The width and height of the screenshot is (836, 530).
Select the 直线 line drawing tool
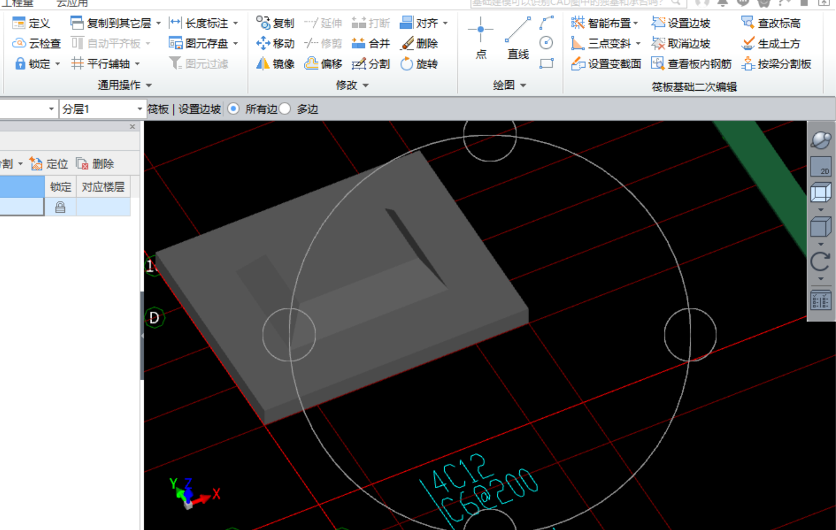click(518, 39)
